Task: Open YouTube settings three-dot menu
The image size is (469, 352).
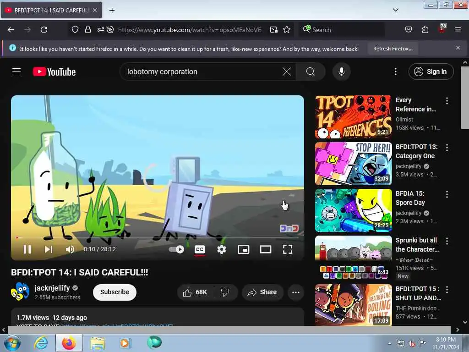Action: [x=396, y=71]
